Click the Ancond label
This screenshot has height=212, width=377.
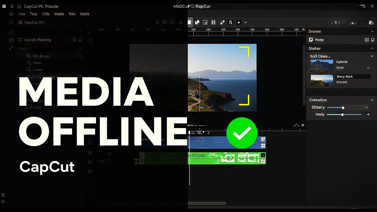click(x=342, y=82)
